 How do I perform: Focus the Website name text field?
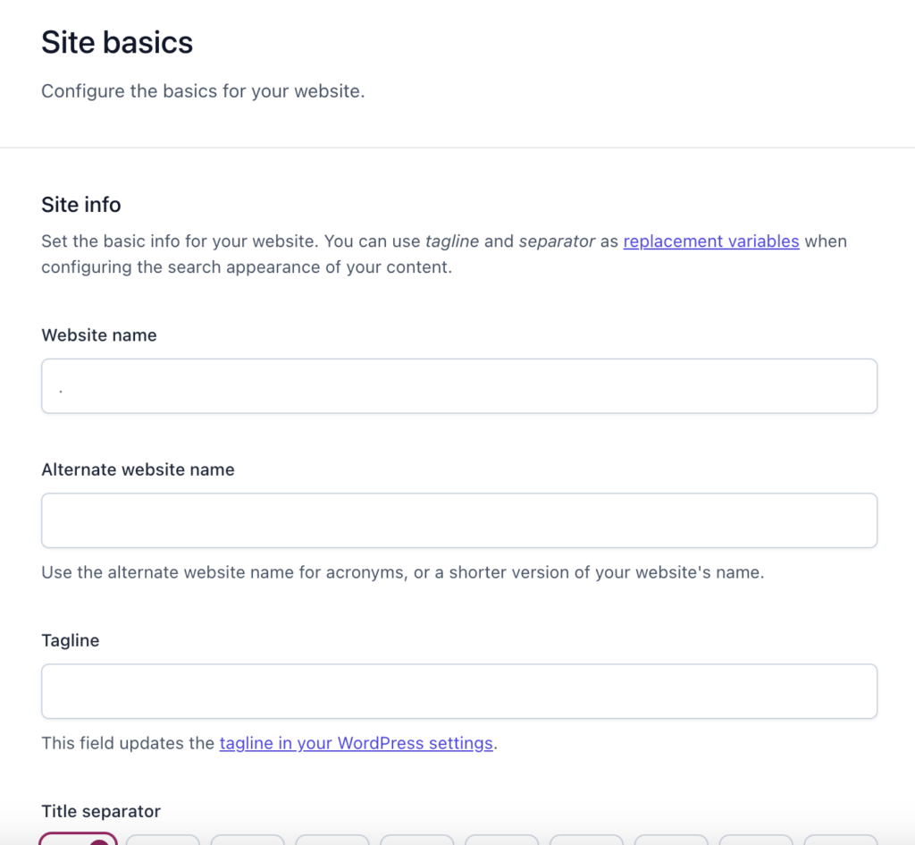coord(459,386)
